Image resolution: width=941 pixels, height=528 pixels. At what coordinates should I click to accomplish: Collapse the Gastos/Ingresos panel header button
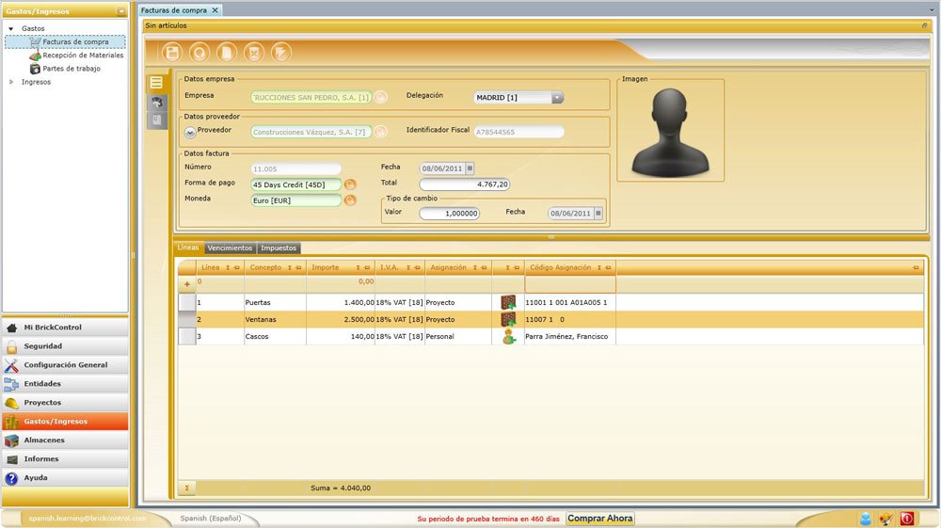pyautogui.click(x=120, y=11)
